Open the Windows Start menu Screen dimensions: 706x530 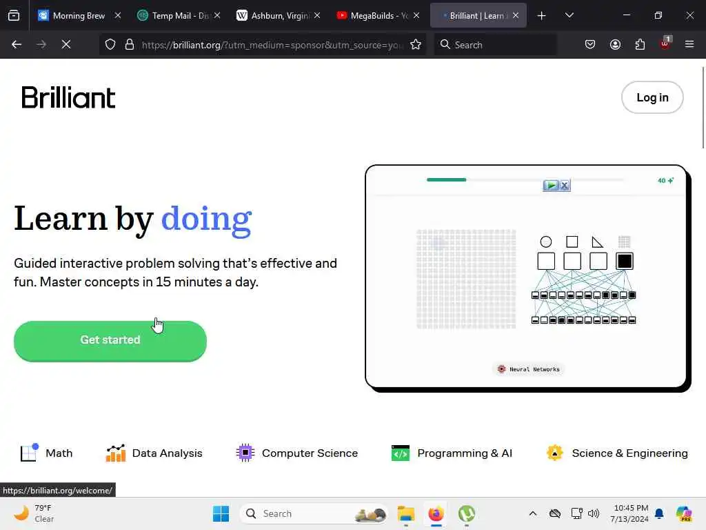click(x=221, y=513)
